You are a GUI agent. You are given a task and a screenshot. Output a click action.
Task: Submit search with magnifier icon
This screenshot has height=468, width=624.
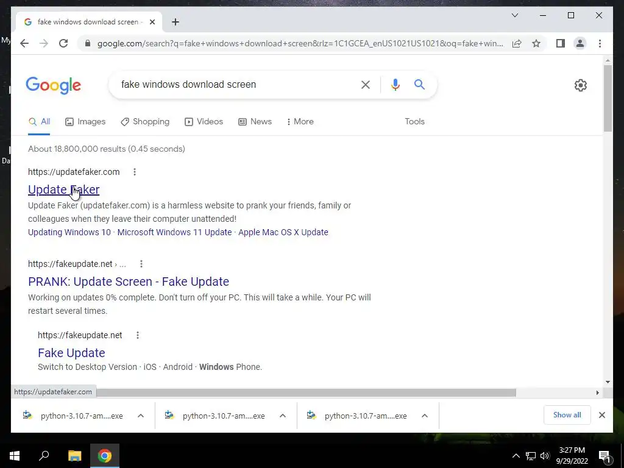[x=419, y=84]
